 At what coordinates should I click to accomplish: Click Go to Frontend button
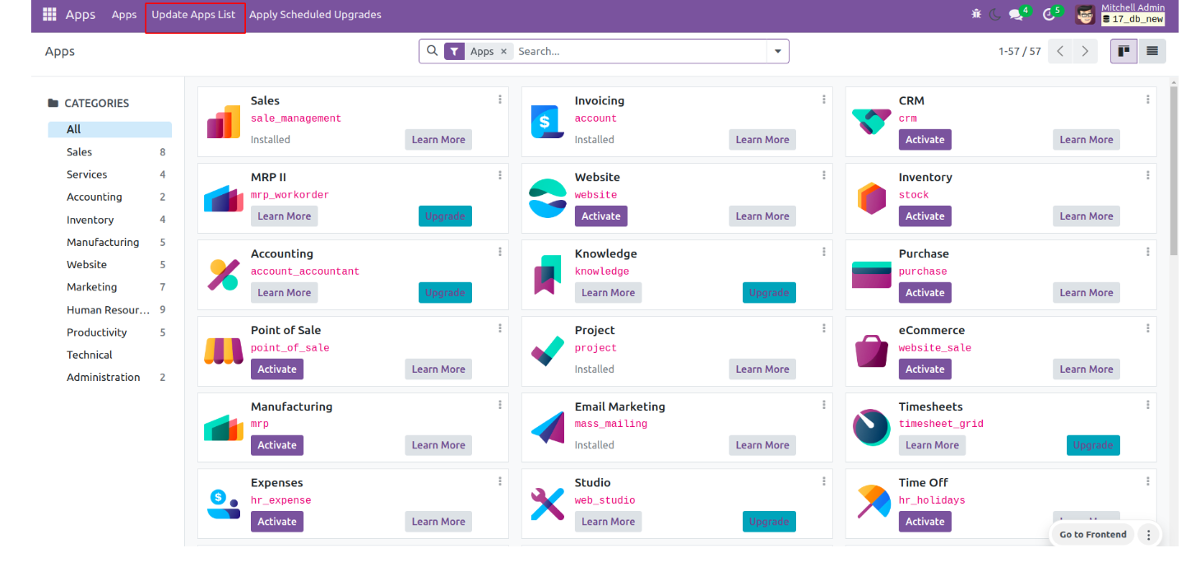(1093, 535)
